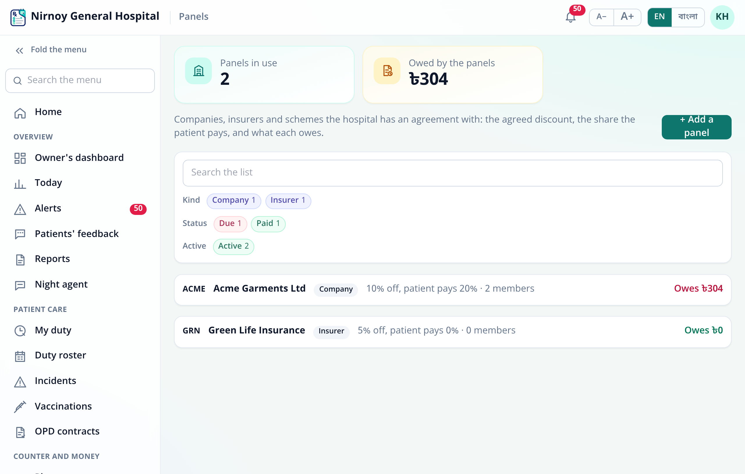Focus the Search the list field
The image size is (745, 474).
[452, 173]
